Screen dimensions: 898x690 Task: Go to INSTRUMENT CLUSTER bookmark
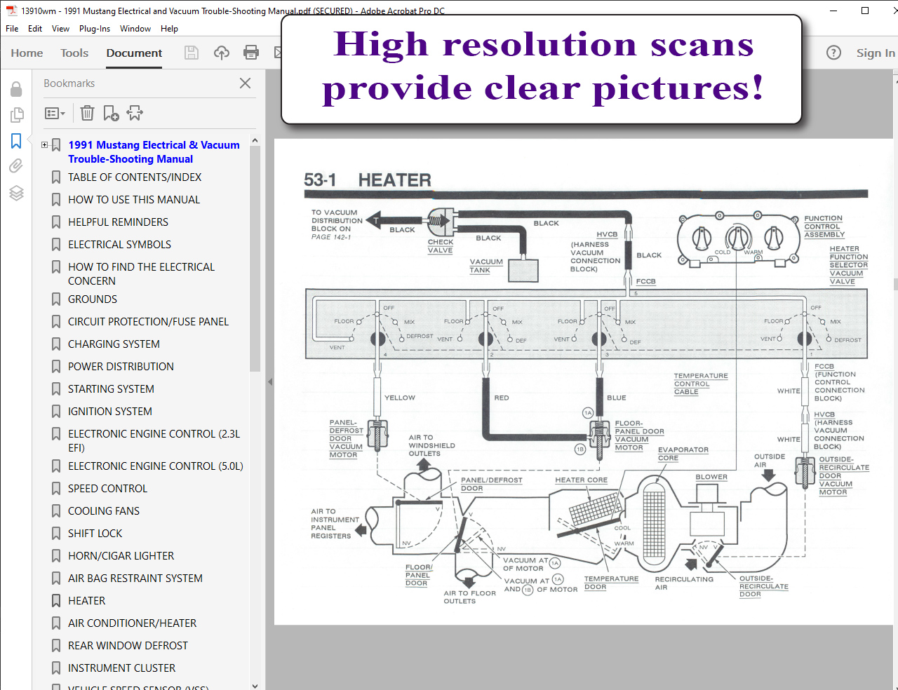121,668
